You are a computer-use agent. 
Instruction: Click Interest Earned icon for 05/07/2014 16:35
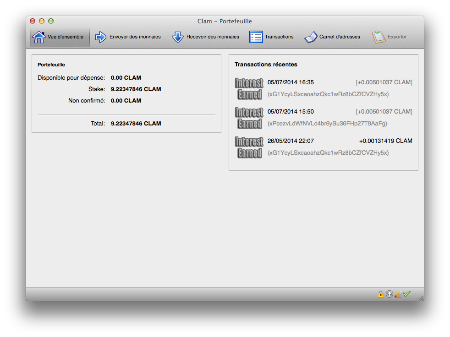249,89
